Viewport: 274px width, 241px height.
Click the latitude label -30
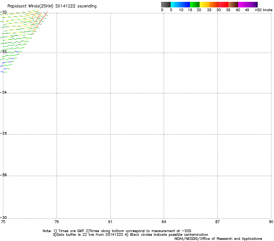pyautogui.click(x=3, y=218)
